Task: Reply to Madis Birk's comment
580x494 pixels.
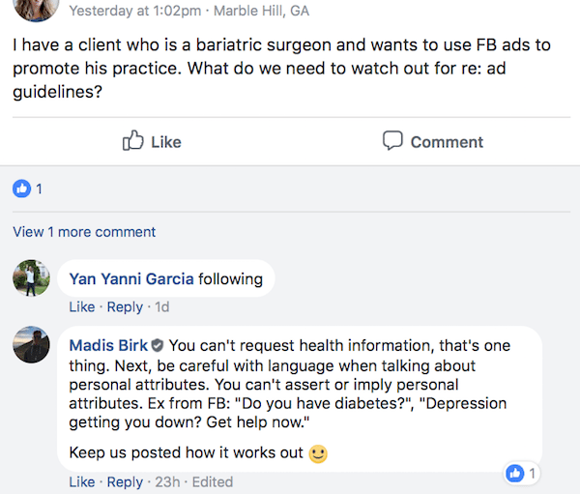Action: tap(125, 482)
